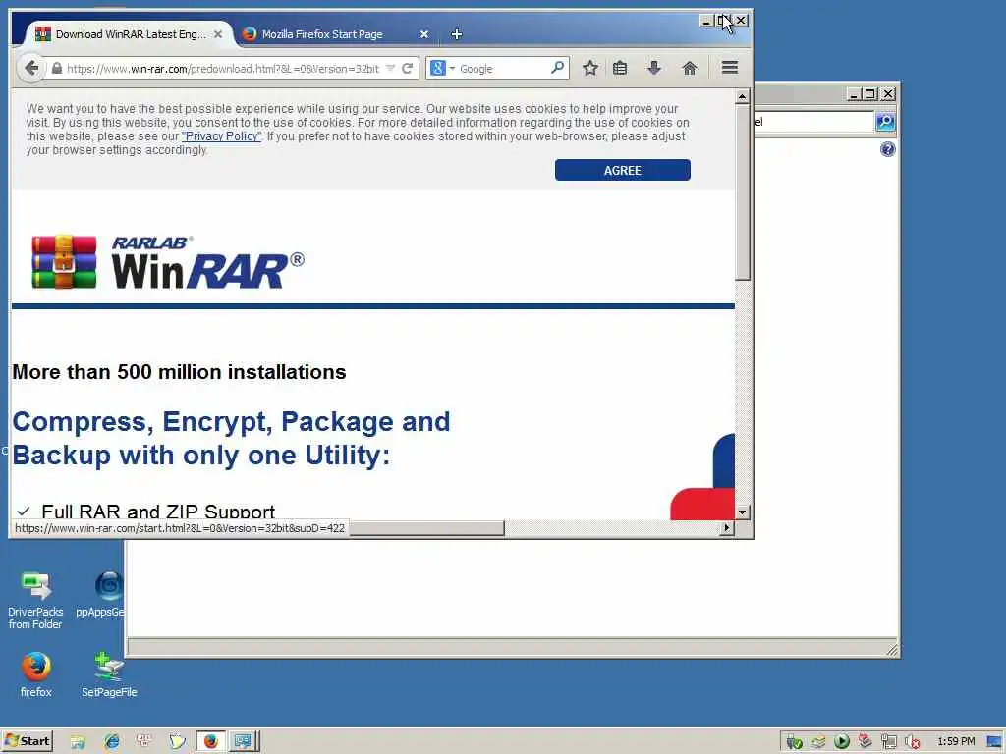Image resolution: width=1006 pixels, height=754 pixels.
Task: Click the blue help icon in background window
Action: pos(887,149)
